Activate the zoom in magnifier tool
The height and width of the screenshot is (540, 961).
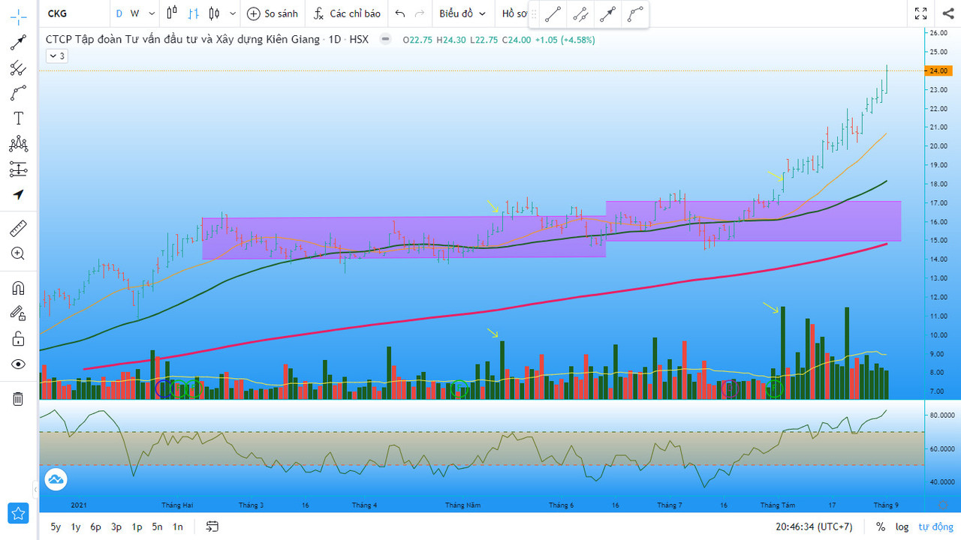(x=18, y=253)
